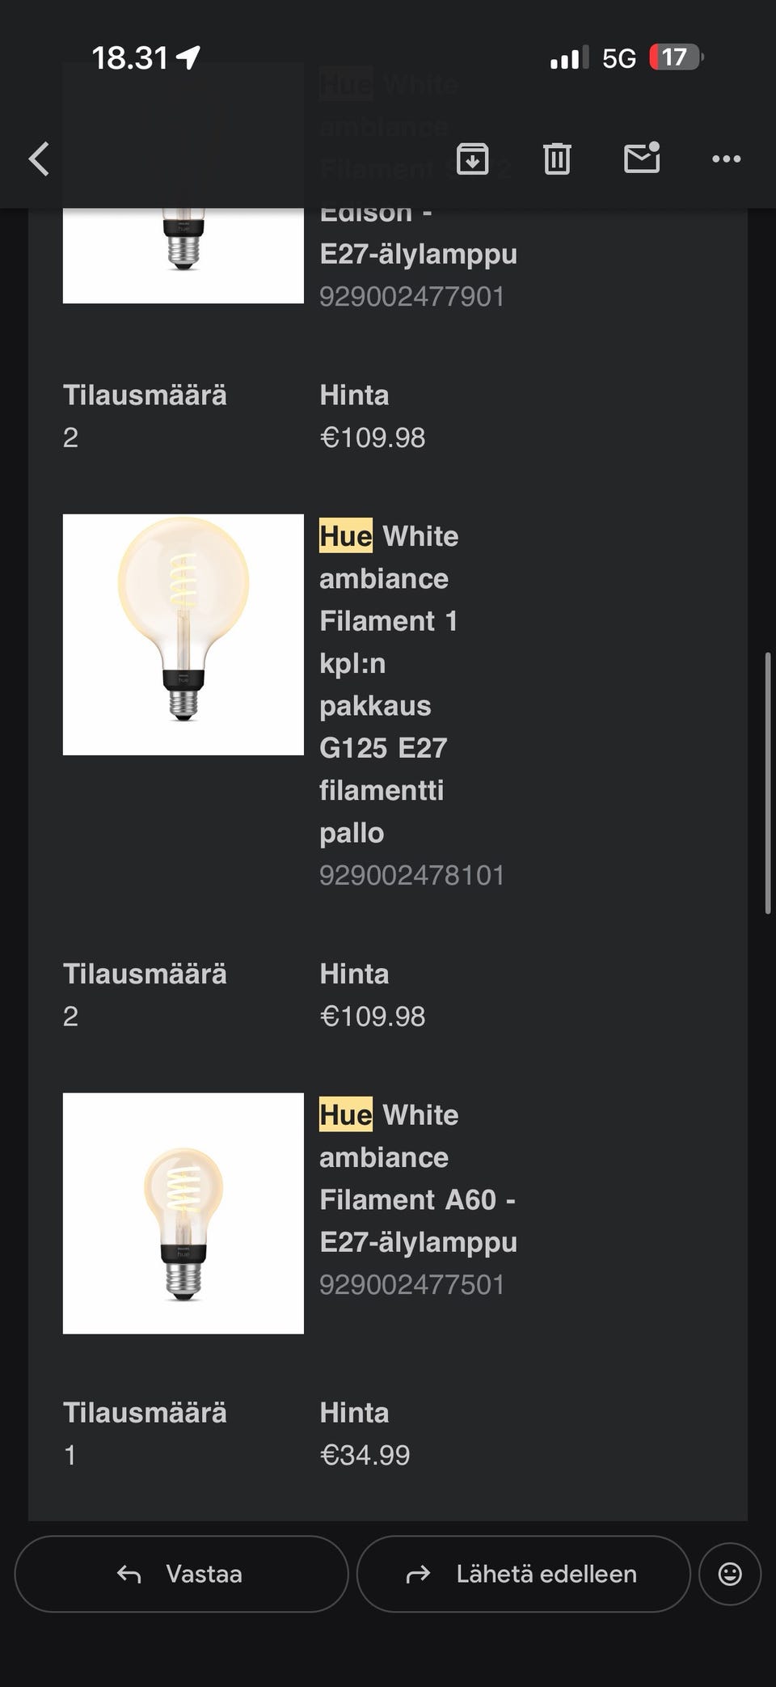Tap product number 929002477901
This screenshot has width=776, height=1687.
[x=411, y=297]
